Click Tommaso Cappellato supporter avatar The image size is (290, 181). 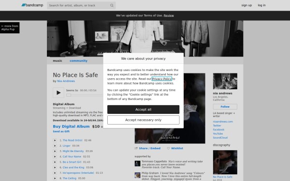point(137,164)
